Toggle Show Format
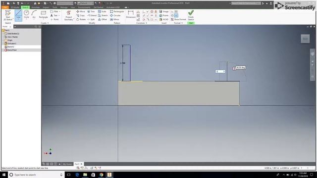The width and height of the screenshot is (317, 178). pyautogui.click(x=178, y=19)
